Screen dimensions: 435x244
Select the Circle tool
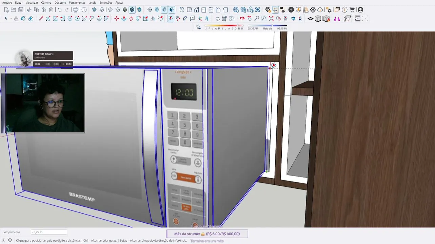[70, 19]
